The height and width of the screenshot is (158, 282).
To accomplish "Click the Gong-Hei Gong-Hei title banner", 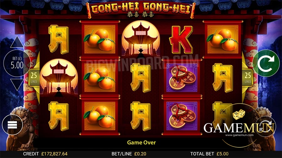I will (141, 10).
